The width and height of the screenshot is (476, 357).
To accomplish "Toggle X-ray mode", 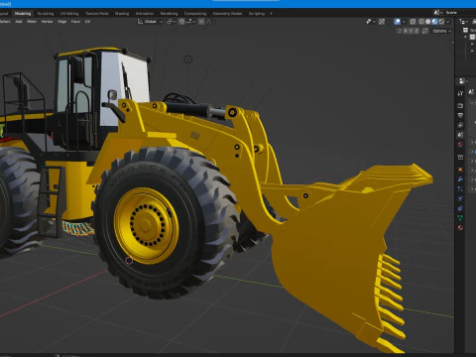I will 413,22.
